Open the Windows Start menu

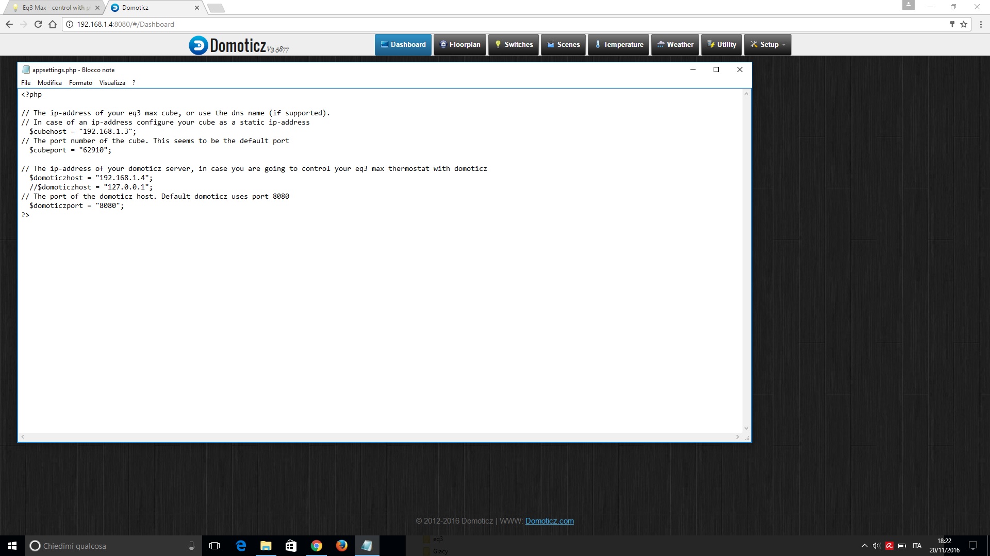pyautogui.click(x=12, y=546)
